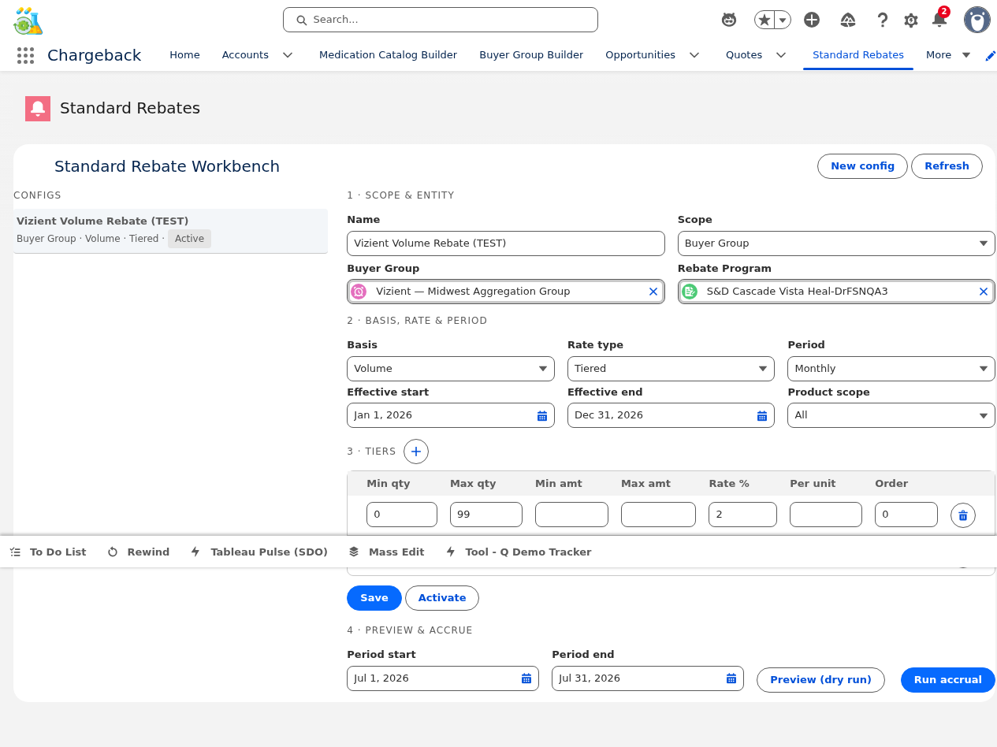This screenshot has height=747, width=997.
Task: Open Tableau Pulse (SDO) utility item
Action: pyautogui.click(x=259, y=552)
